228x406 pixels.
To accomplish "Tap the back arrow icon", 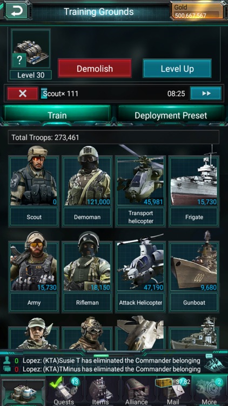I will [x=16, y=11].
